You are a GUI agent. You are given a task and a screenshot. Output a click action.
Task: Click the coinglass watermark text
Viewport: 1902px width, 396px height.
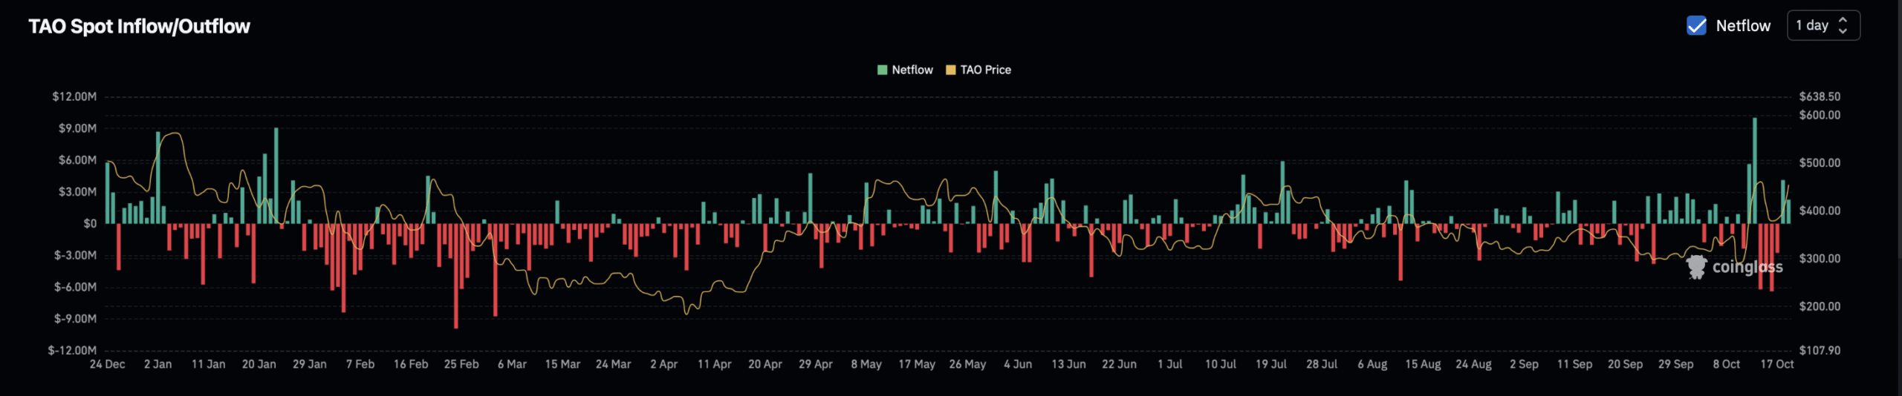pos(1747,267)
